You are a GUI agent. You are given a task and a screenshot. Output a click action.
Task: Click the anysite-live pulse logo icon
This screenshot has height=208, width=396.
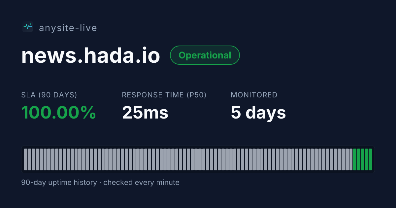coord(28,27)
